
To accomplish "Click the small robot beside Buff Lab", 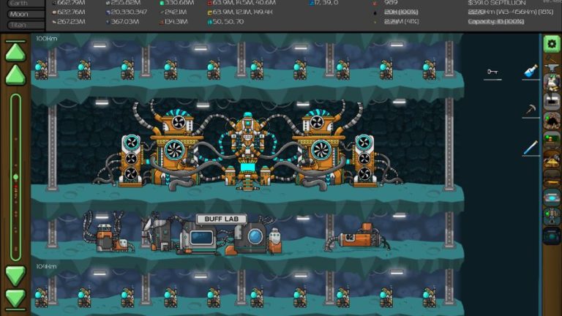I will click(275, 240).
